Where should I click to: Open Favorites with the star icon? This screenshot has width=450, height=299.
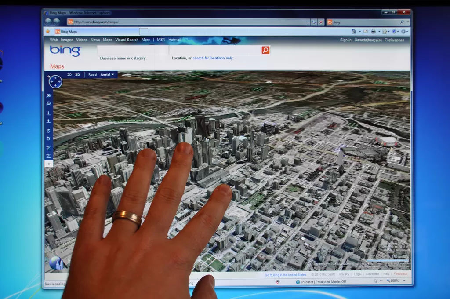coord(48,32)
